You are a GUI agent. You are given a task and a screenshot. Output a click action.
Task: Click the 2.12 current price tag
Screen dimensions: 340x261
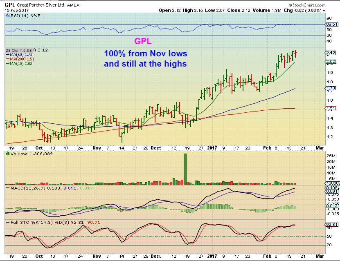point(331,52)
